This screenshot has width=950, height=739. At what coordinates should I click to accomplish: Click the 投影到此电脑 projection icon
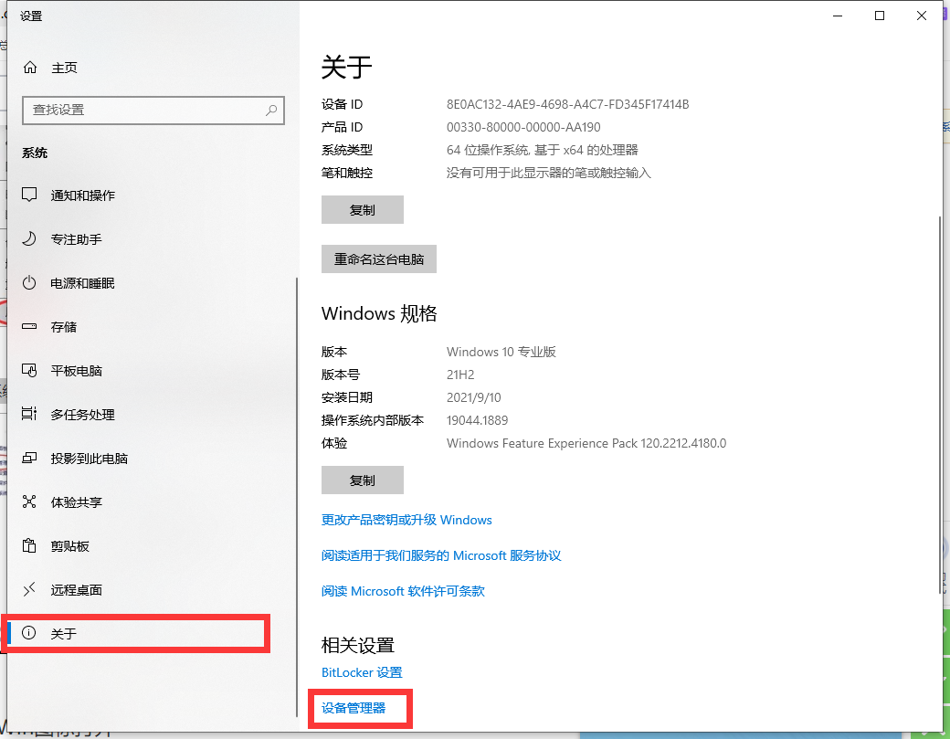tap(30, 459)
